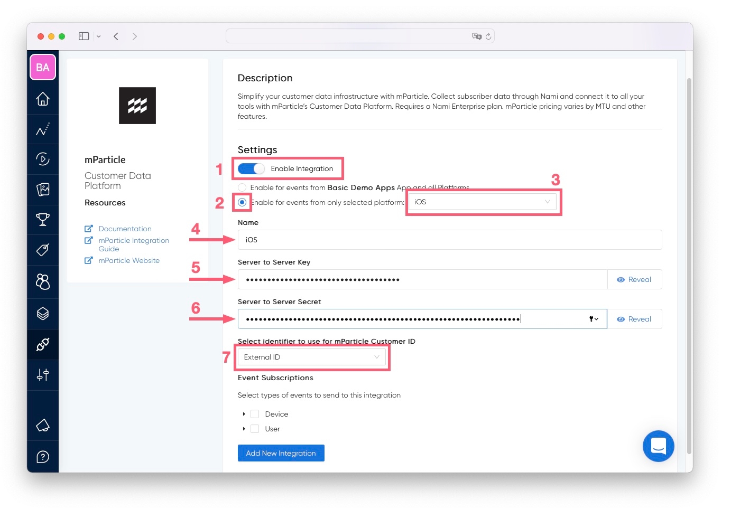
Task: Click the Enable Integration label
Action: tap(302, 168)
